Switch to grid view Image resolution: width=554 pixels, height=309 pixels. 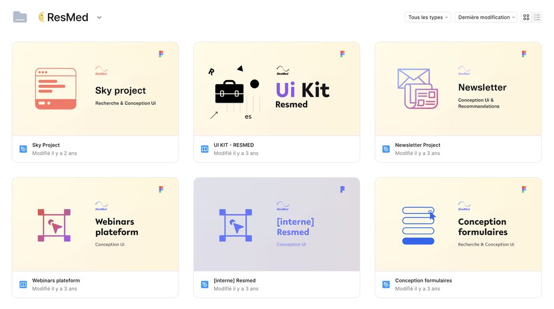tap(526, 17)
